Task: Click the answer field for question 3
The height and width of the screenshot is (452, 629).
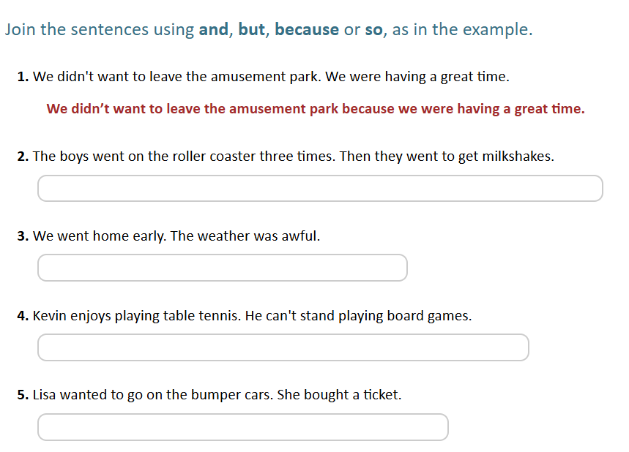Action: pyautogui.click(x=222, y=268)
